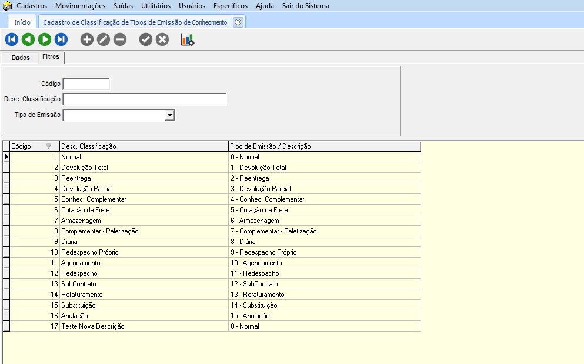584x364 pixels.
Task: Add a new record with plus icon
Action: click(87, 39)
